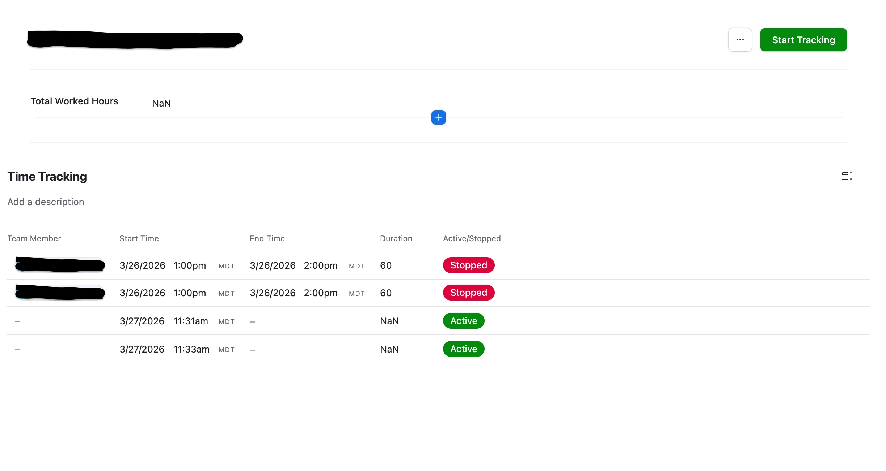The height and width of the screenshot is (471, 886).
Task: Click the blue plus add-field icon
Action: [438, 117]
